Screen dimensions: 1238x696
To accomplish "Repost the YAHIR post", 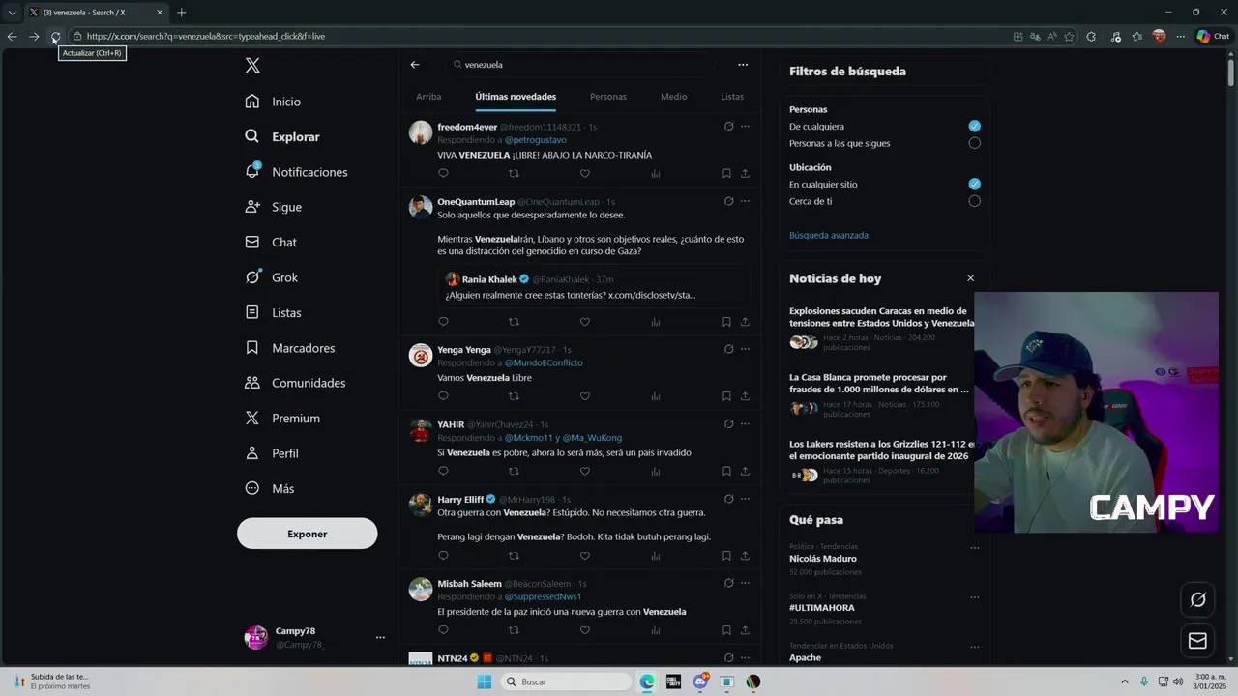I will click(x=514, y=472).
